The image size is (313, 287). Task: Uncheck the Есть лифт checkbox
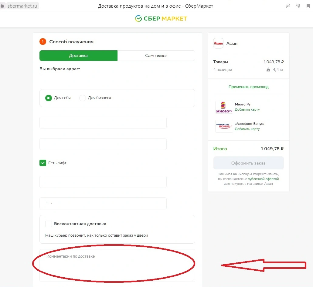click(x=43, y=163)
